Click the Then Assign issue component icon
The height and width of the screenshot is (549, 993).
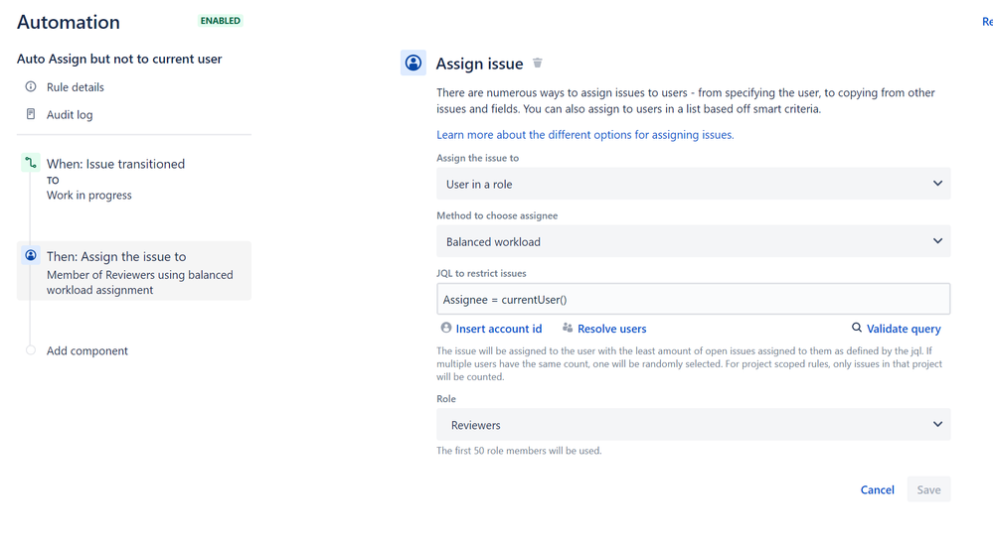[x=31, y=255]
